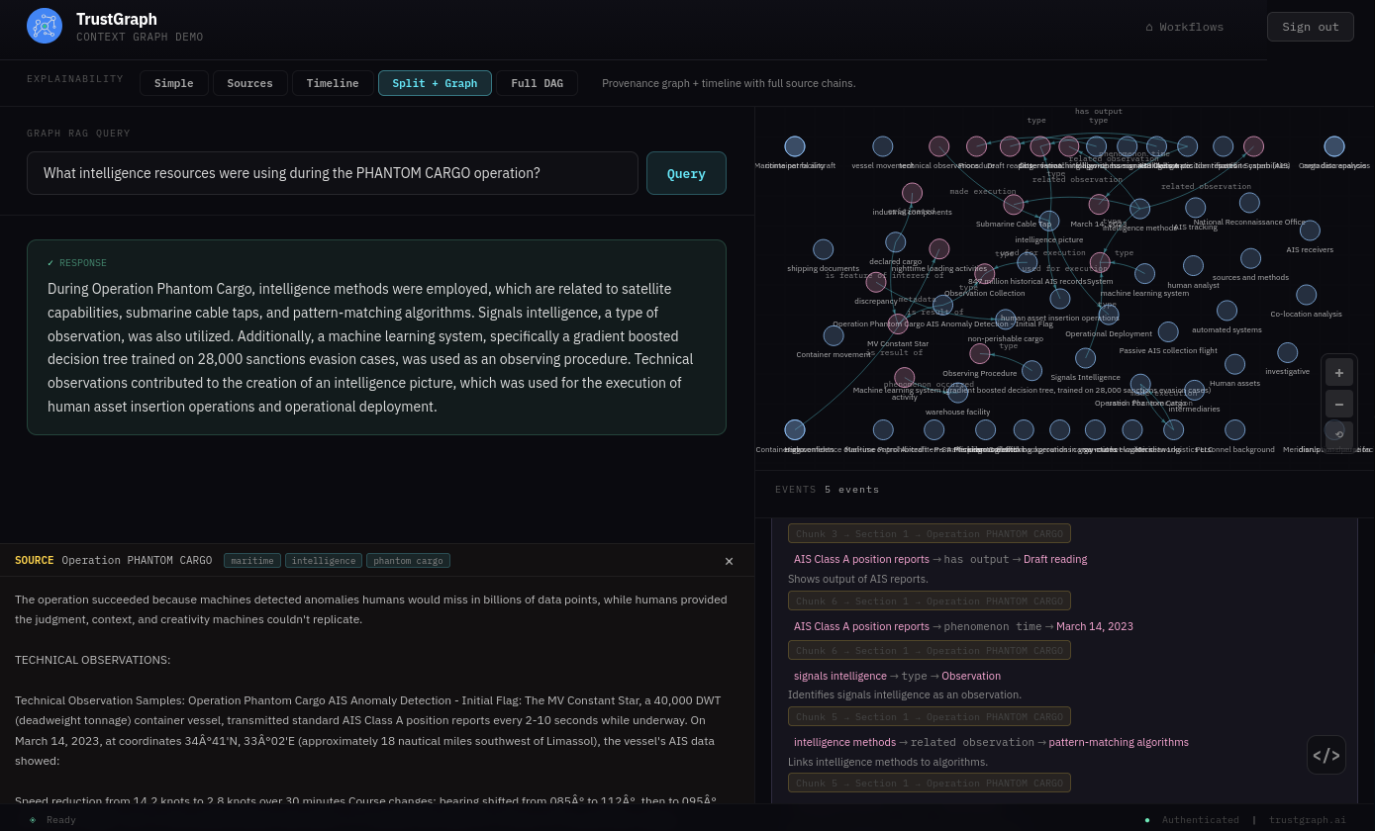Select the declared cargo node
The image size is (1375, 831).
click(x=896, y=242)
